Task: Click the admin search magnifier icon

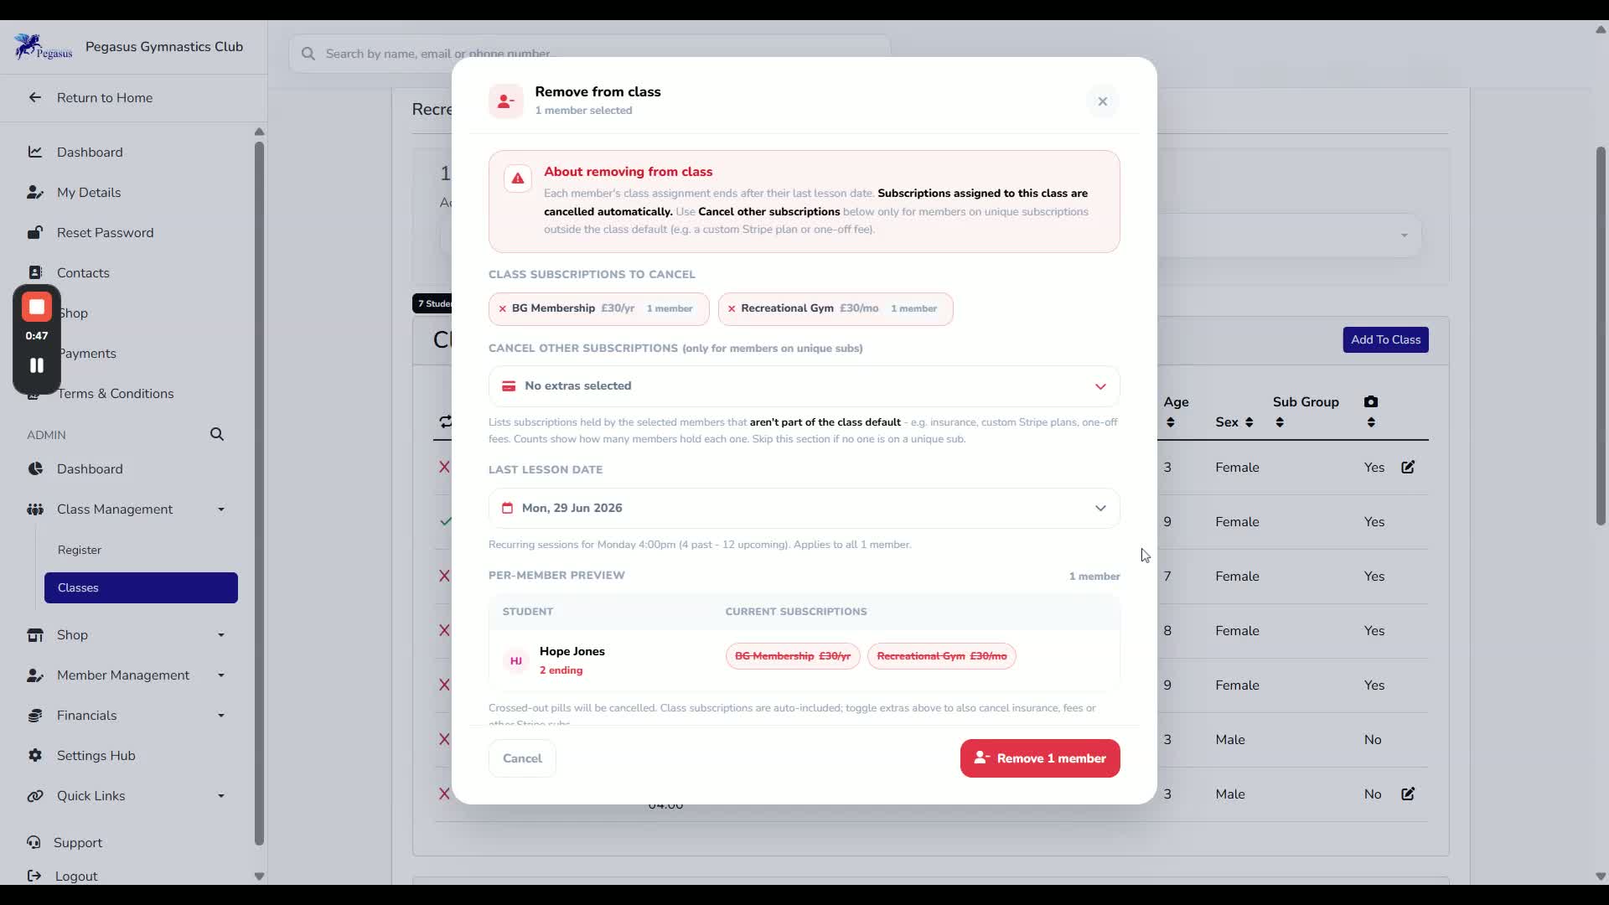Action: (x=217, y=434)
